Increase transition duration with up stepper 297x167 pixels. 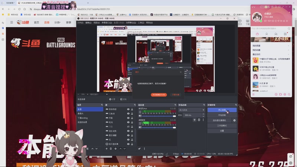(x=203, y=114)
